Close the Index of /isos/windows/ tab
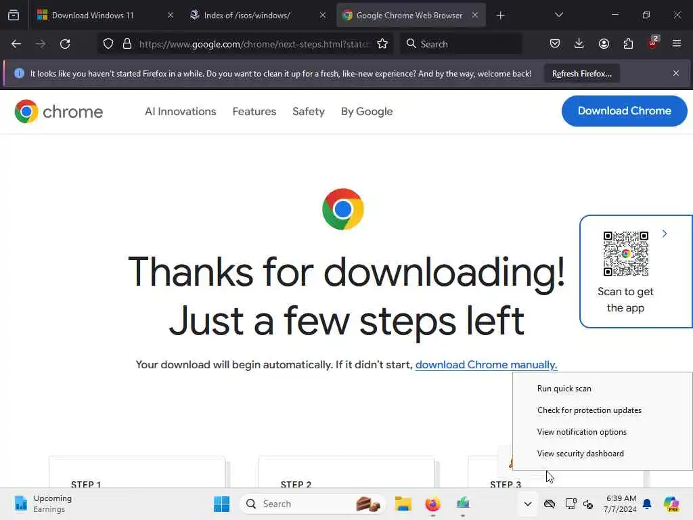 pyautogui.click(x=323, y=15)
